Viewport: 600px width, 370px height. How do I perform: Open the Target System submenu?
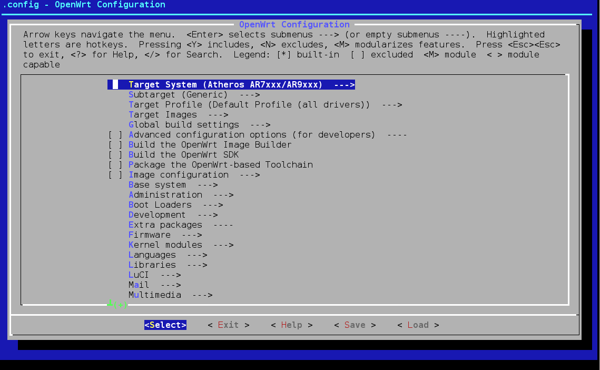(231, 85)
